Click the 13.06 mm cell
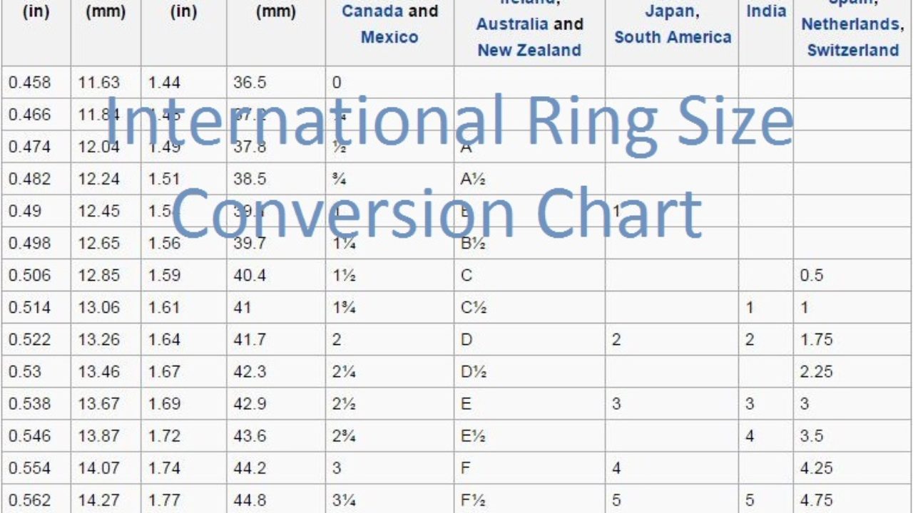Image resolution: width=913 pixels, height=513 pixels. (x=106, y=308)
